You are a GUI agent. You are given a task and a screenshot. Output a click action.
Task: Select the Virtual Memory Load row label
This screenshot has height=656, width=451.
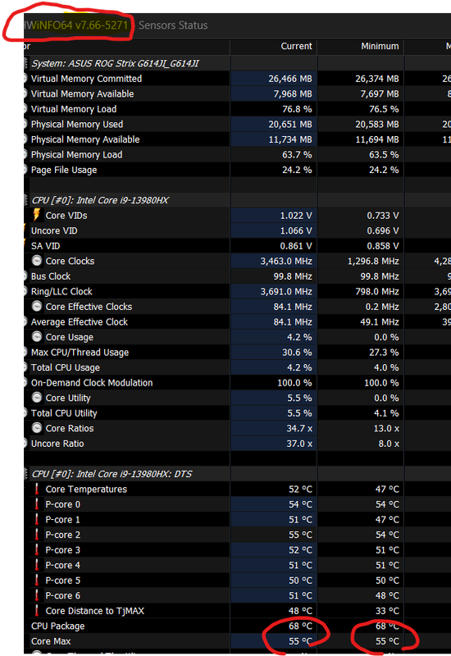pos(74,109)
